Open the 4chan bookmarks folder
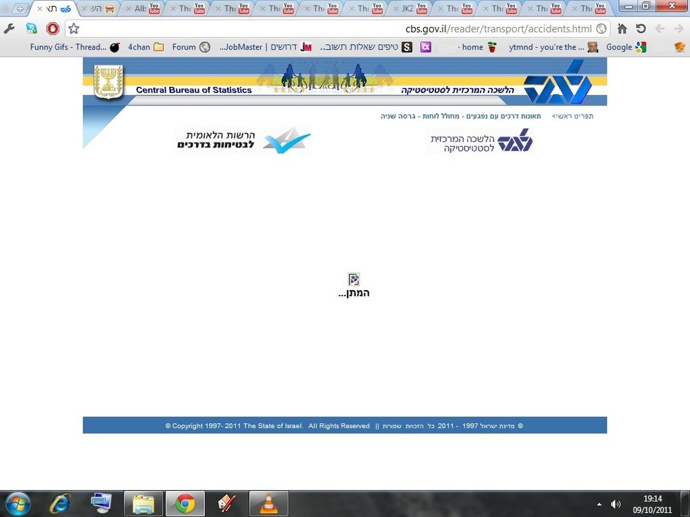Image resolution: width=690 pixels, height=517 pixels. point(146,47)
